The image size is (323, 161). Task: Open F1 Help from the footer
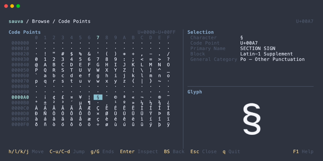pyautogui.click(x=303, y=152)
